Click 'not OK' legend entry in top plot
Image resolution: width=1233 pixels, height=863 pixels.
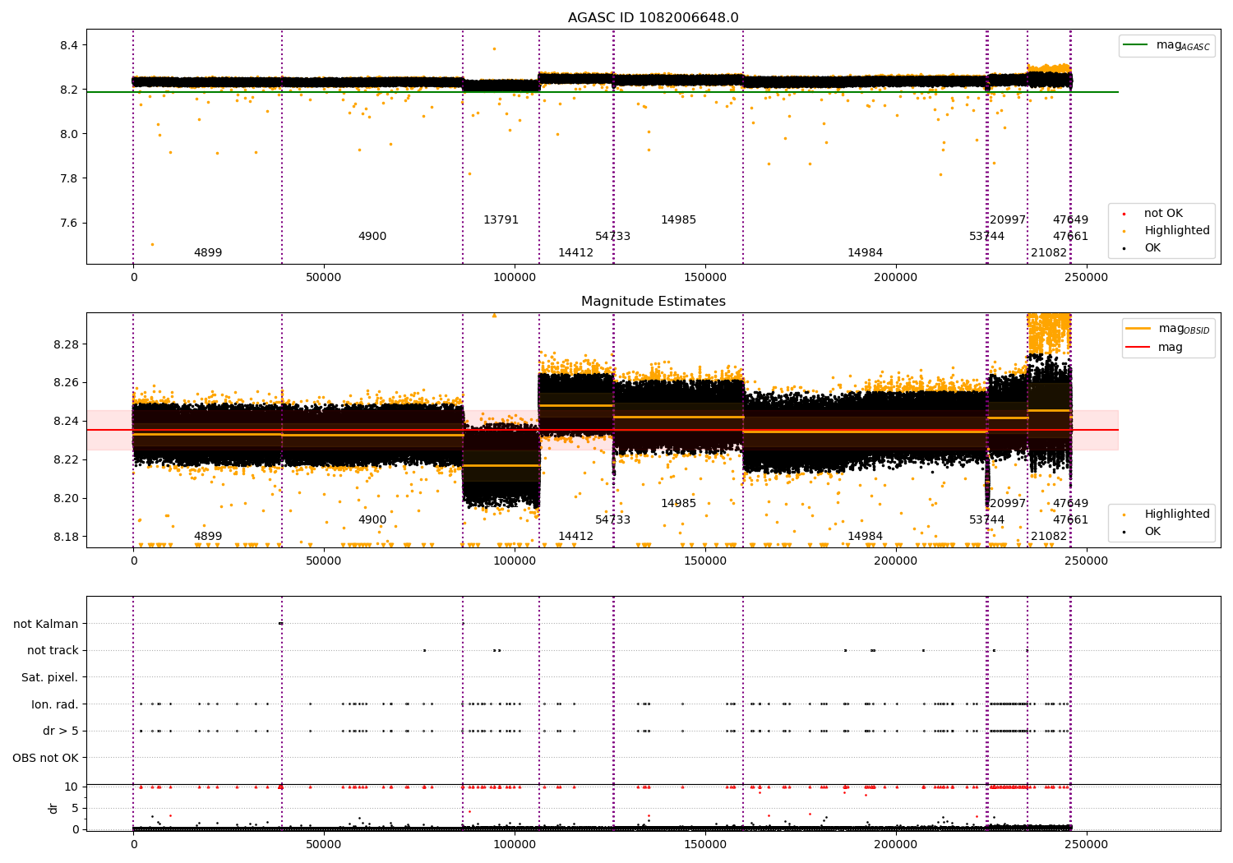tap(1163, 214)
